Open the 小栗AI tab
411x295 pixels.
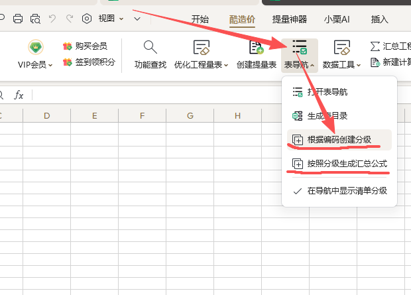pyautogui.click(x=338, y=19)
